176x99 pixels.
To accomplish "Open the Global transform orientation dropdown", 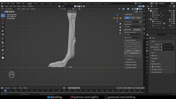I will click(x=64, y=9).
